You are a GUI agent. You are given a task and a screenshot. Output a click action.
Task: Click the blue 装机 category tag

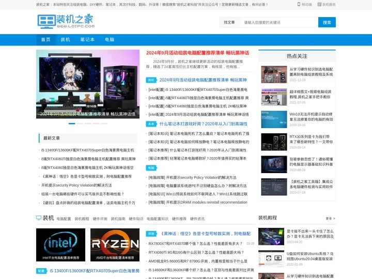tap(151, 80)
